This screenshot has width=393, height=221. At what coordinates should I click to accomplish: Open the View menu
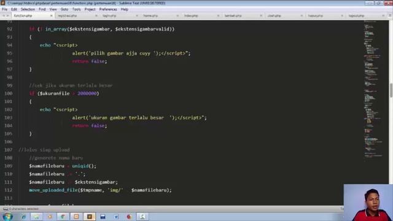point(53,9)
